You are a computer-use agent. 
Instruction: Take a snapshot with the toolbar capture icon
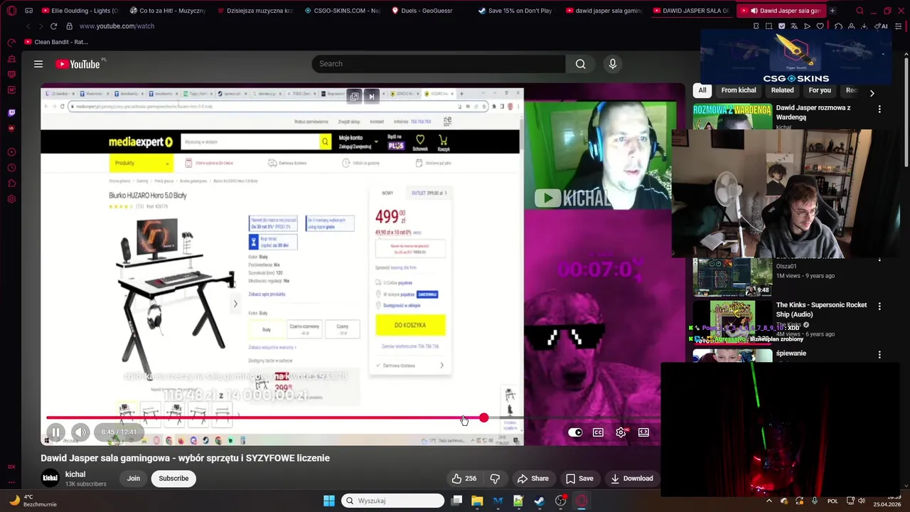point(769,26)
